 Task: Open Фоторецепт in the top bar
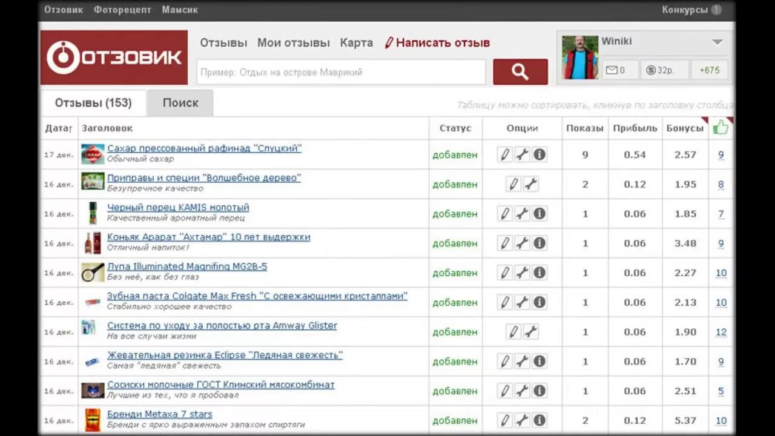(122, 10)
